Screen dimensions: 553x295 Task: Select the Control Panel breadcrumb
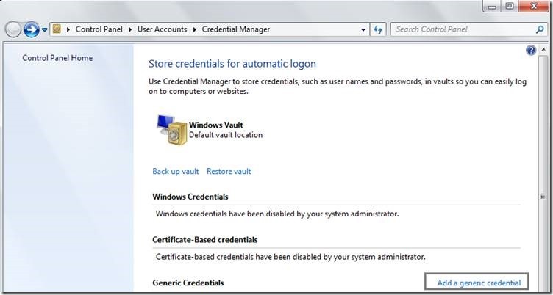[x=99, y=29]
